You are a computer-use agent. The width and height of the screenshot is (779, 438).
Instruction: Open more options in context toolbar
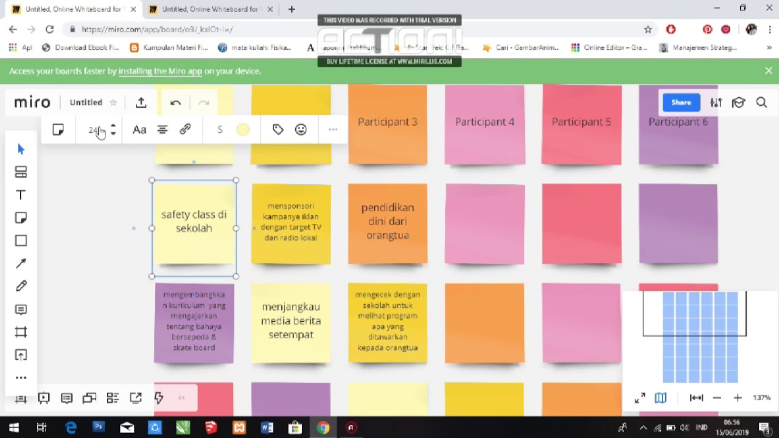coord(333,130)
